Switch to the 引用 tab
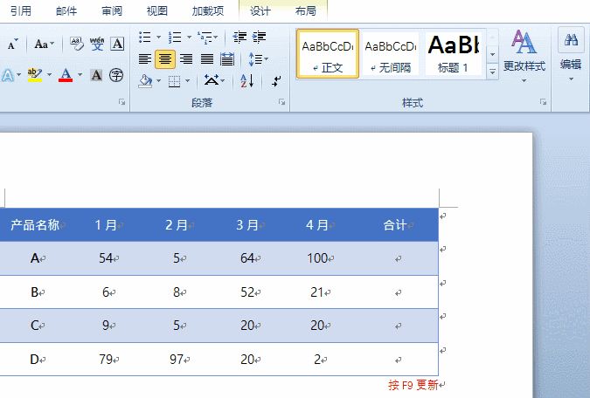This screenshot has height=398, width=590. [x=21, y=10]
